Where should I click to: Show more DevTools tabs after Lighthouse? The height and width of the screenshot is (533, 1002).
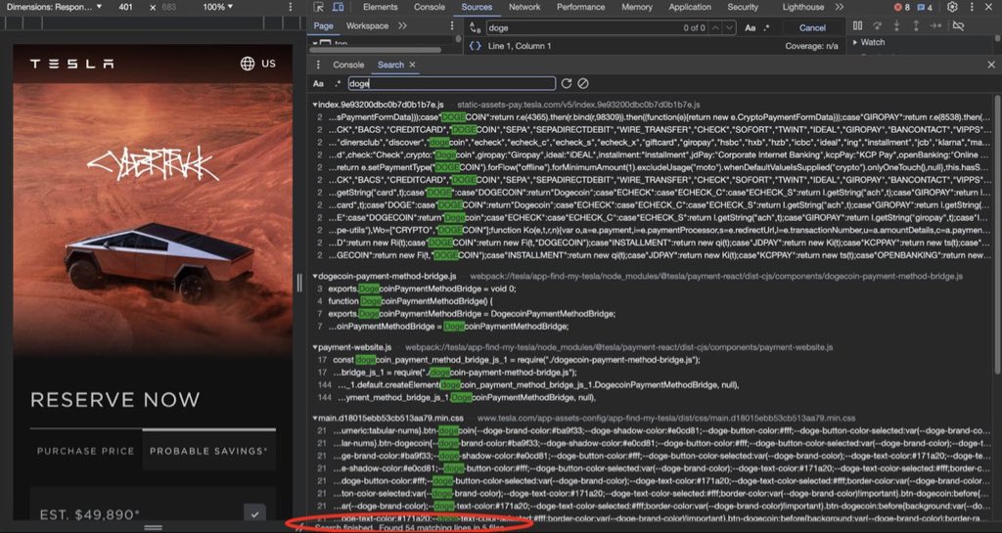(x=839, y=7)
